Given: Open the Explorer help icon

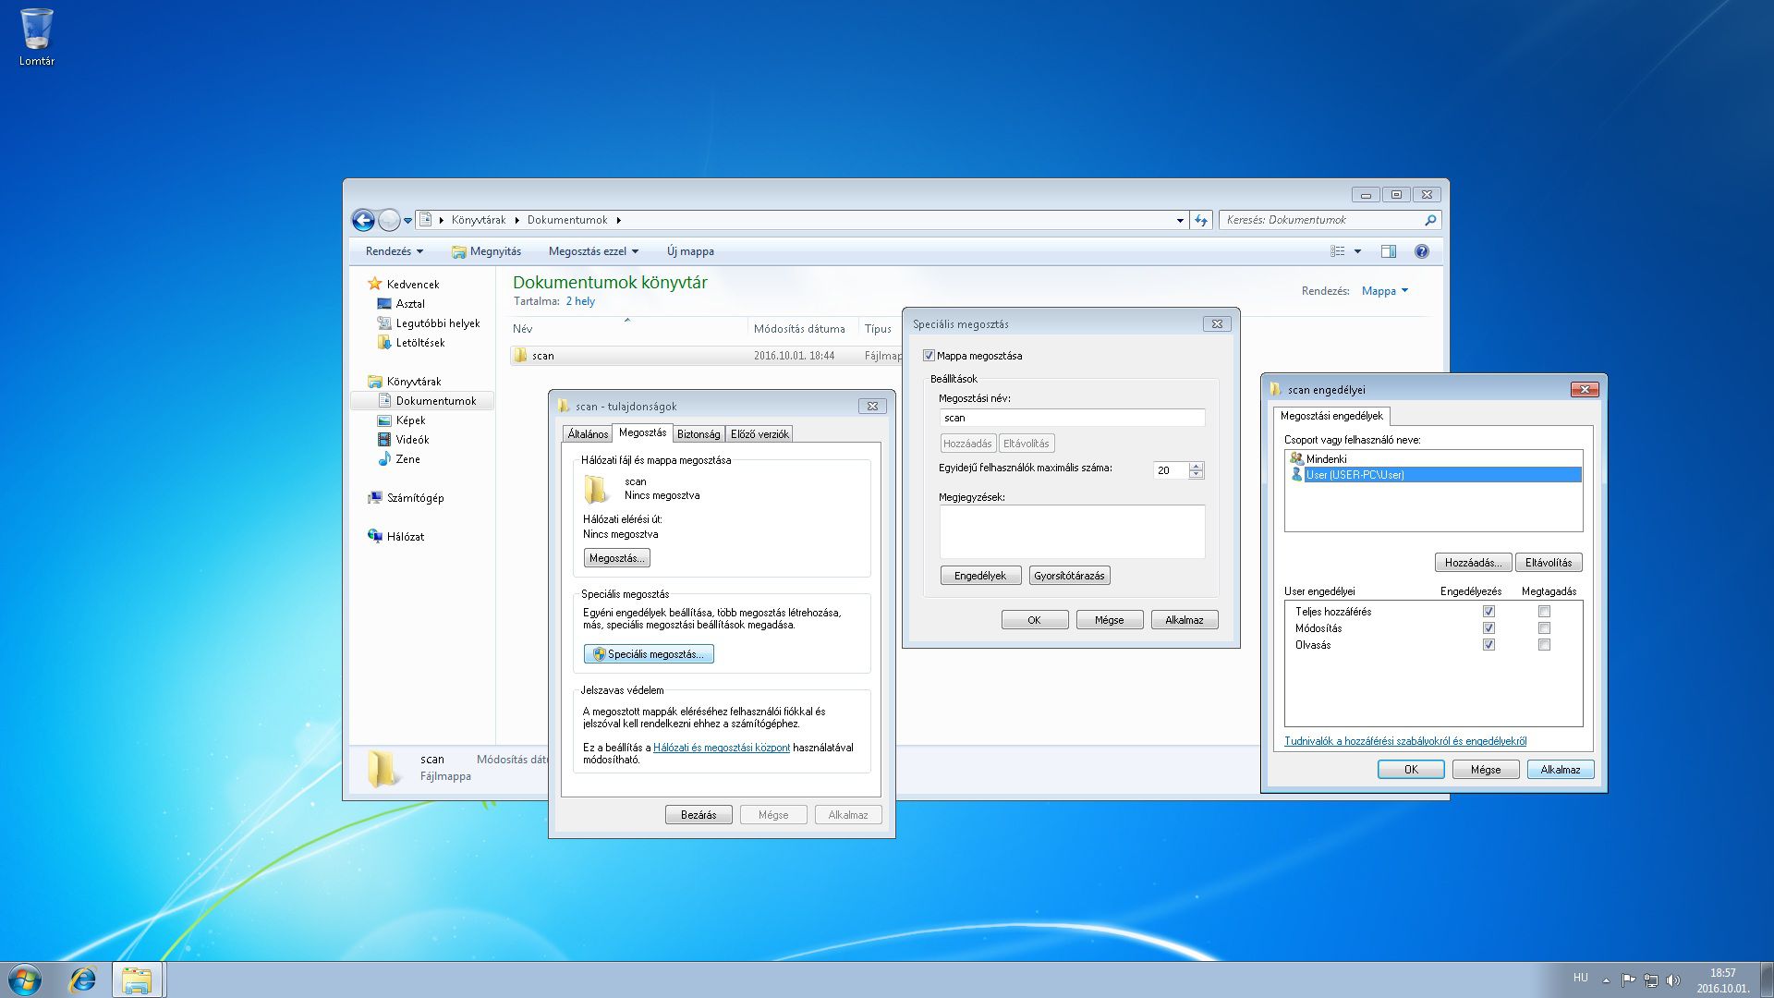Looking at the screenshot, I should [x=1421, y=251].
